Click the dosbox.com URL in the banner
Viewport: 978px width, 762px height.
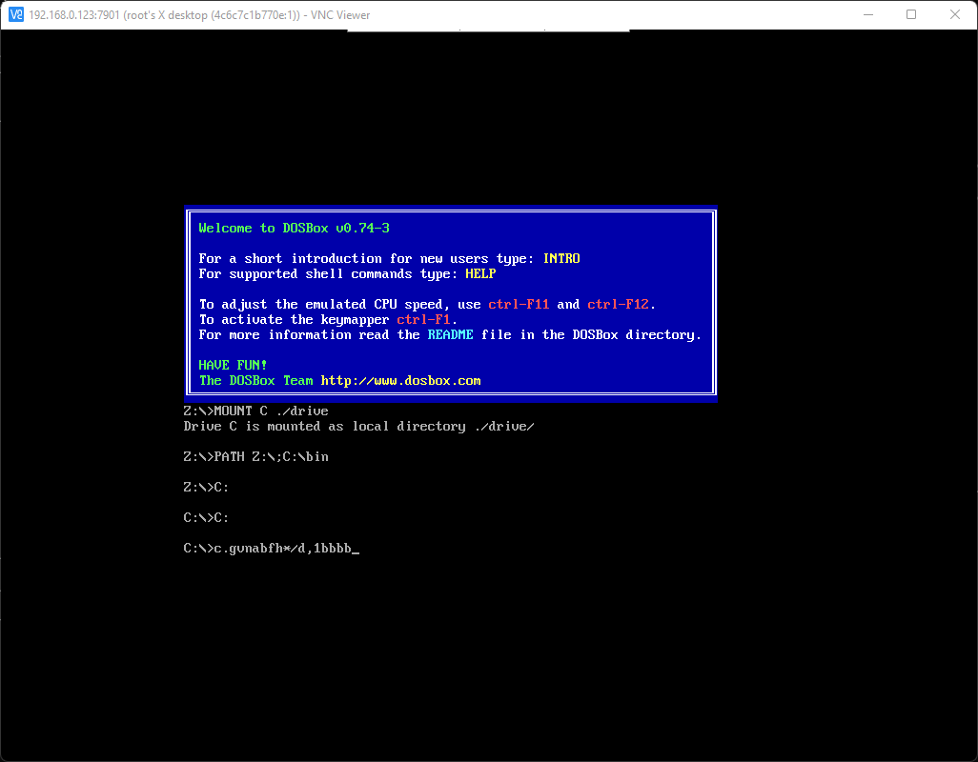pyautogui.click(x=400, y=381)
